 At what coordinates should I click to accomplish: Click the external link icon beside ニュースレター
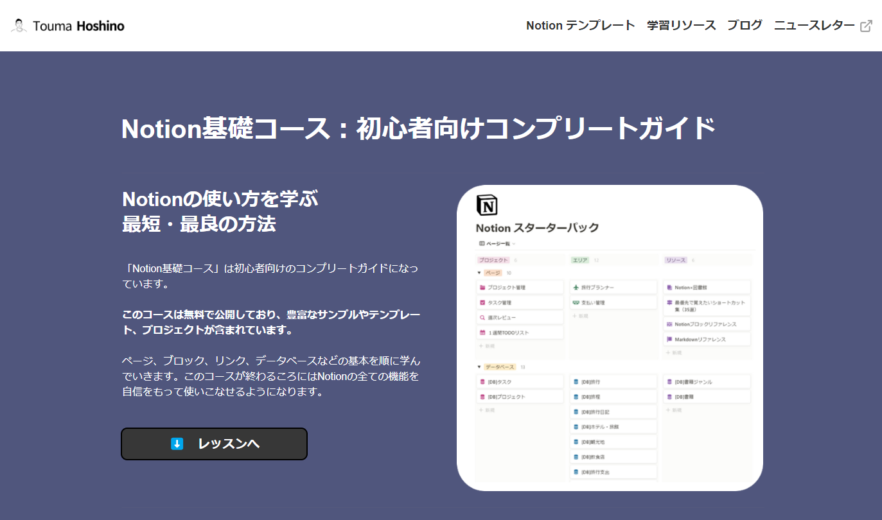click(x=866, y=26)
